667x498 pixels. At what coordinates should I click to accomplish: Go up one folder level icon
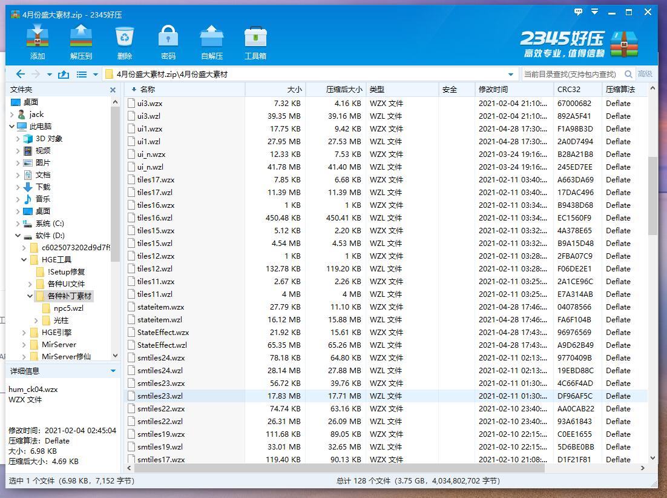[x=64, y=74]
